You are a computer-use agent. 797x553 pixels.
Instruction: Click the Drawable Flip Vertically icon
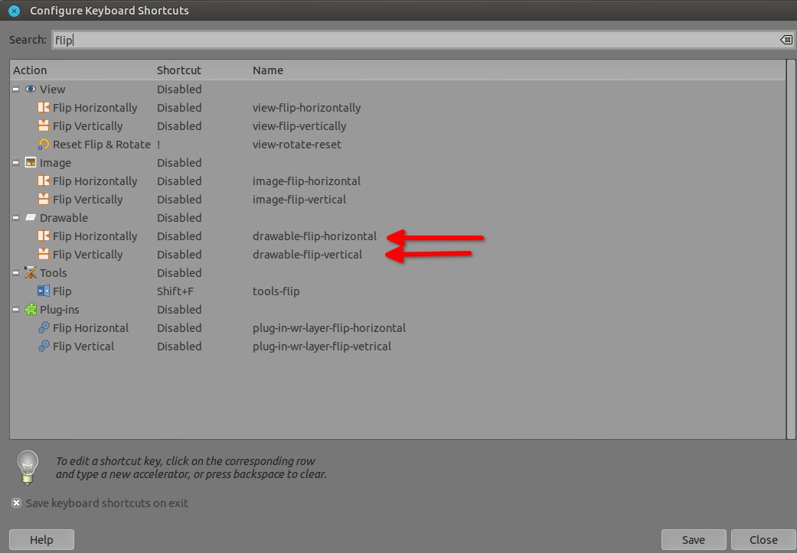pyautogui.click(x=44, y=255)
